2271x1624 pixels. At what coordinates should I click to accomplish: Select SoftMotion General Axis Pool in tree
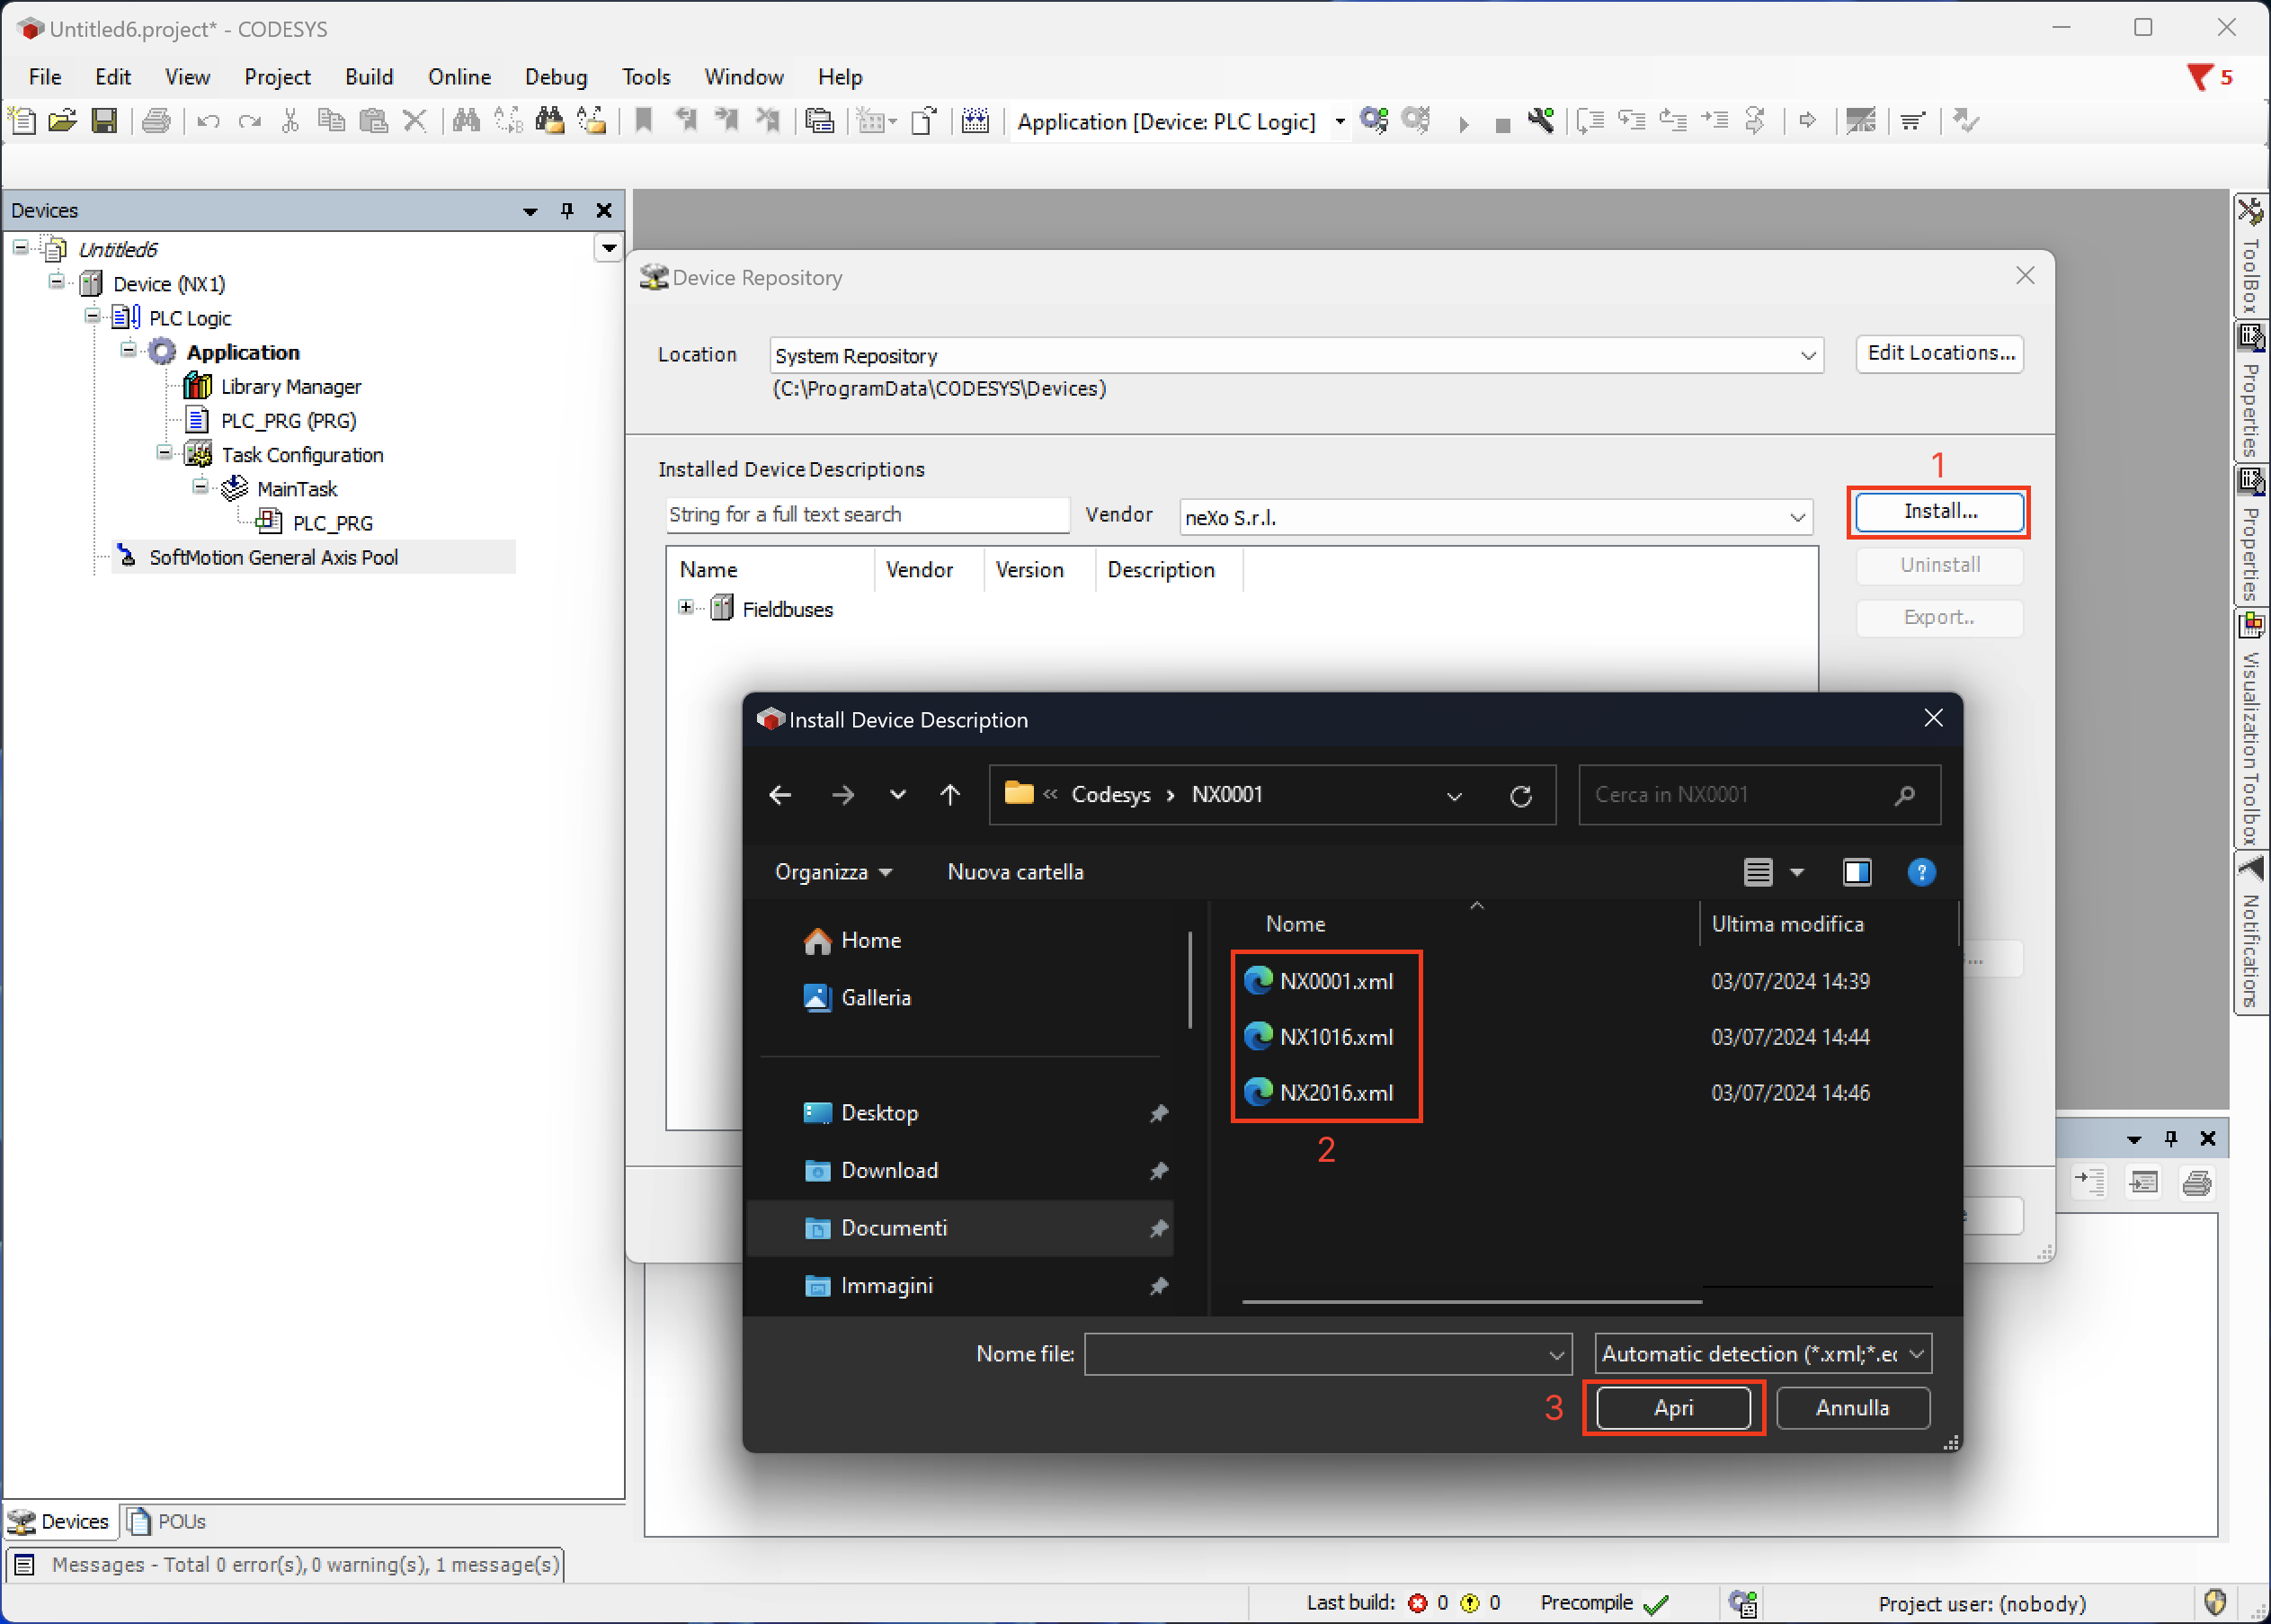click(x=273, y=557)
